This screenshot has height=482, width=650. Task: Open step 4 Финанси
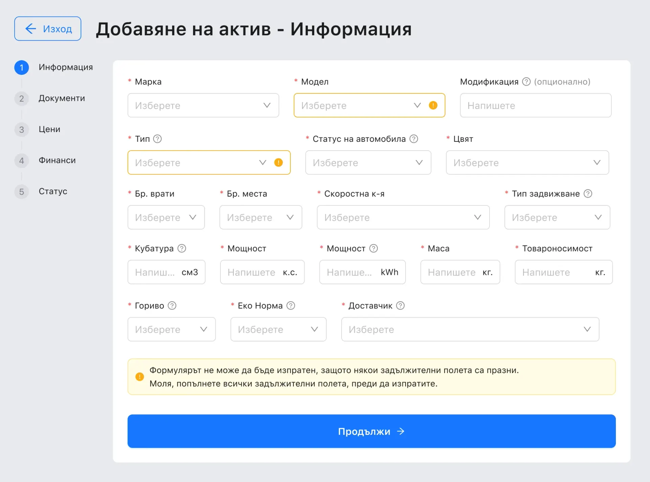(45, 160)
